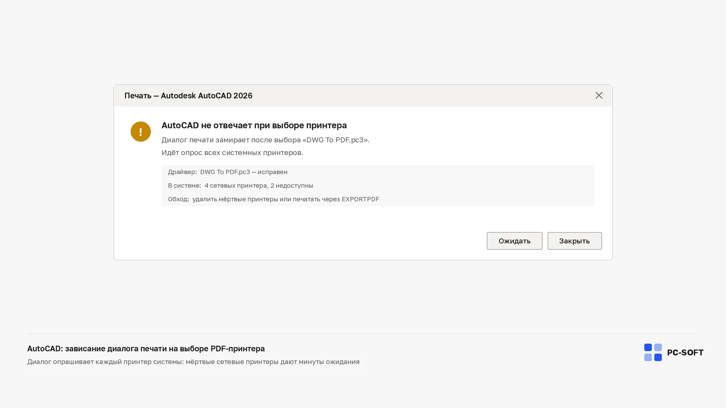
Task: Click the Закрыть button
Action: click(x=574, y=241)
